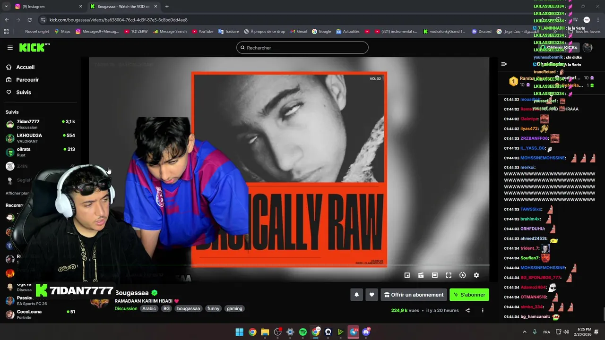Go back in browser history
605x340 pixels.
point(7,20)
